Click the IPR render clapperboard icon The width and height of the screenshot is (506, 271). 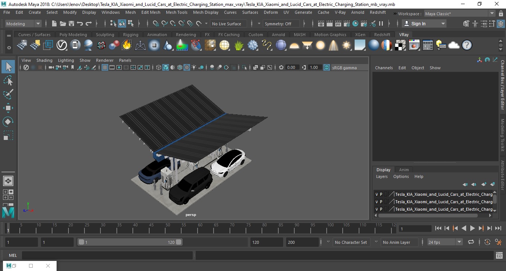[x=338, y=23]
